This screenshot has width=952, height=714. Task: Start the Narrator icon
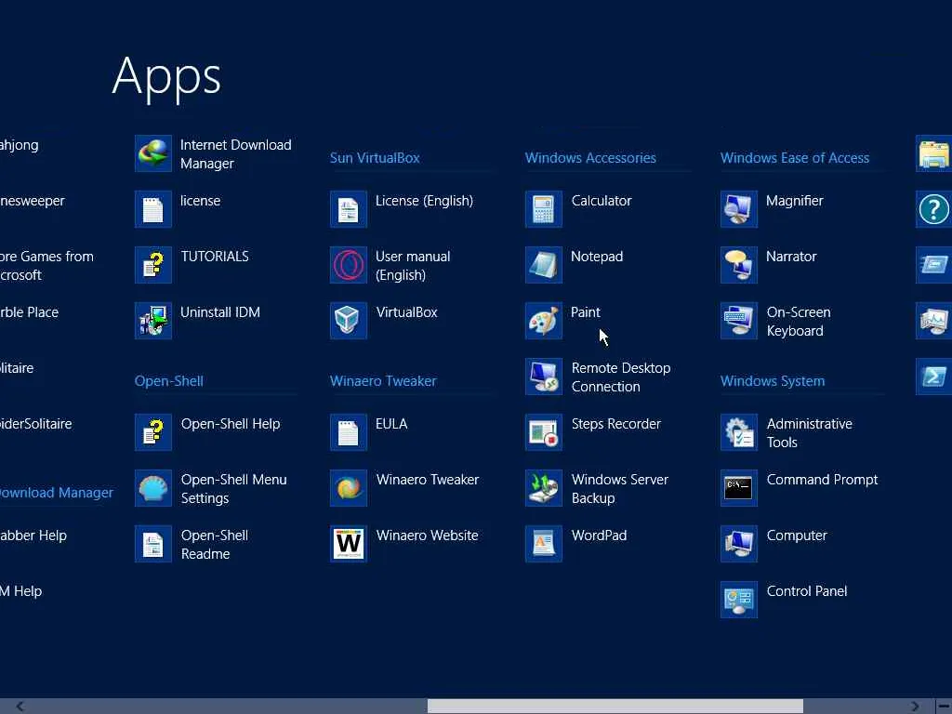point(739,265)
